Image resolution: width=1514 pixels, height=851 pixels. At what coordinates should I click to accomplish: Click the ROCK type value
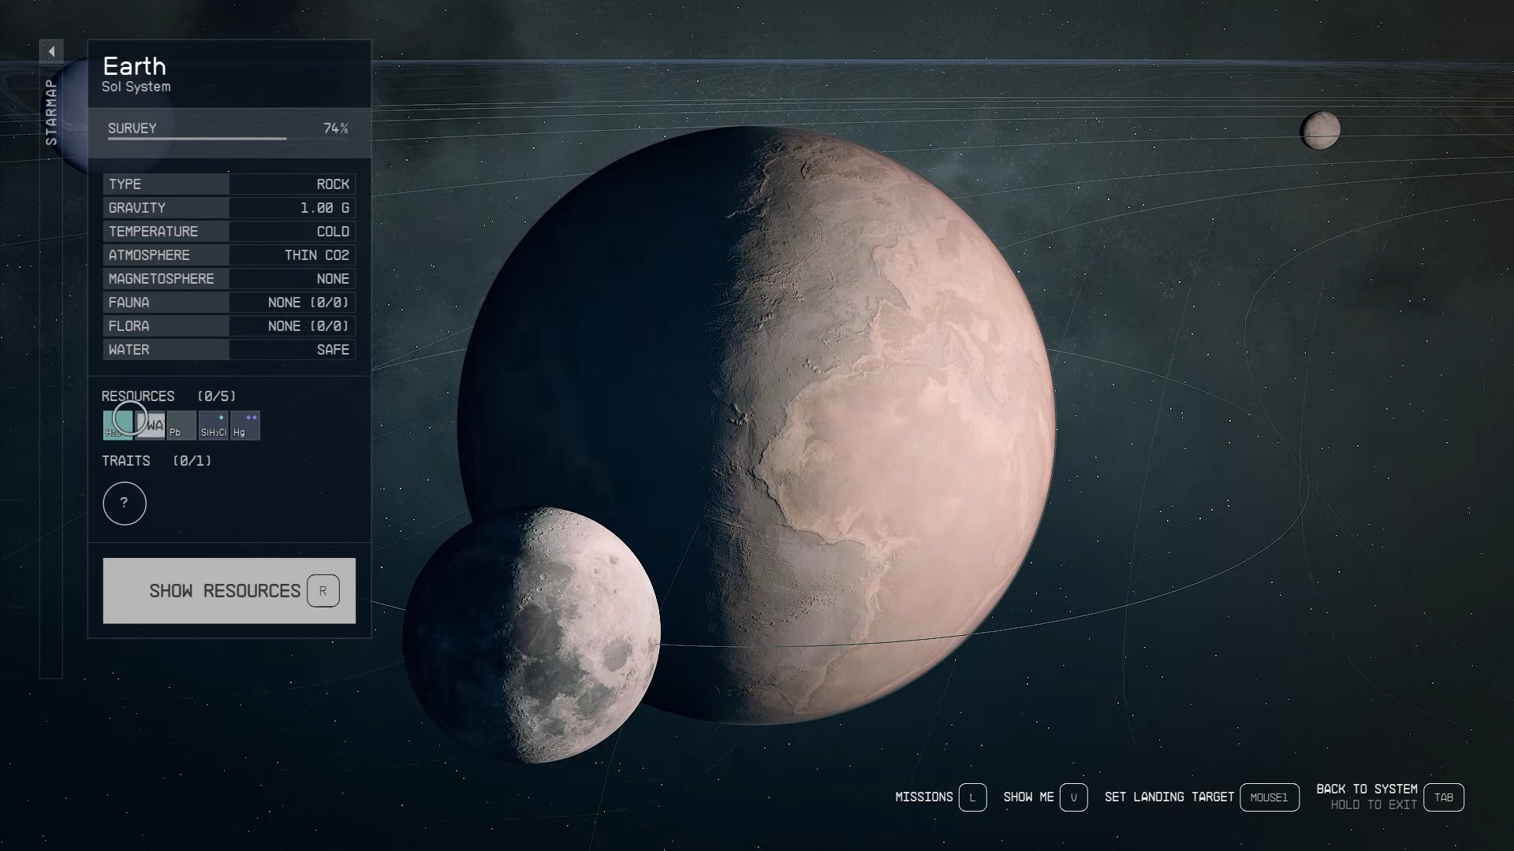[333, 184]
